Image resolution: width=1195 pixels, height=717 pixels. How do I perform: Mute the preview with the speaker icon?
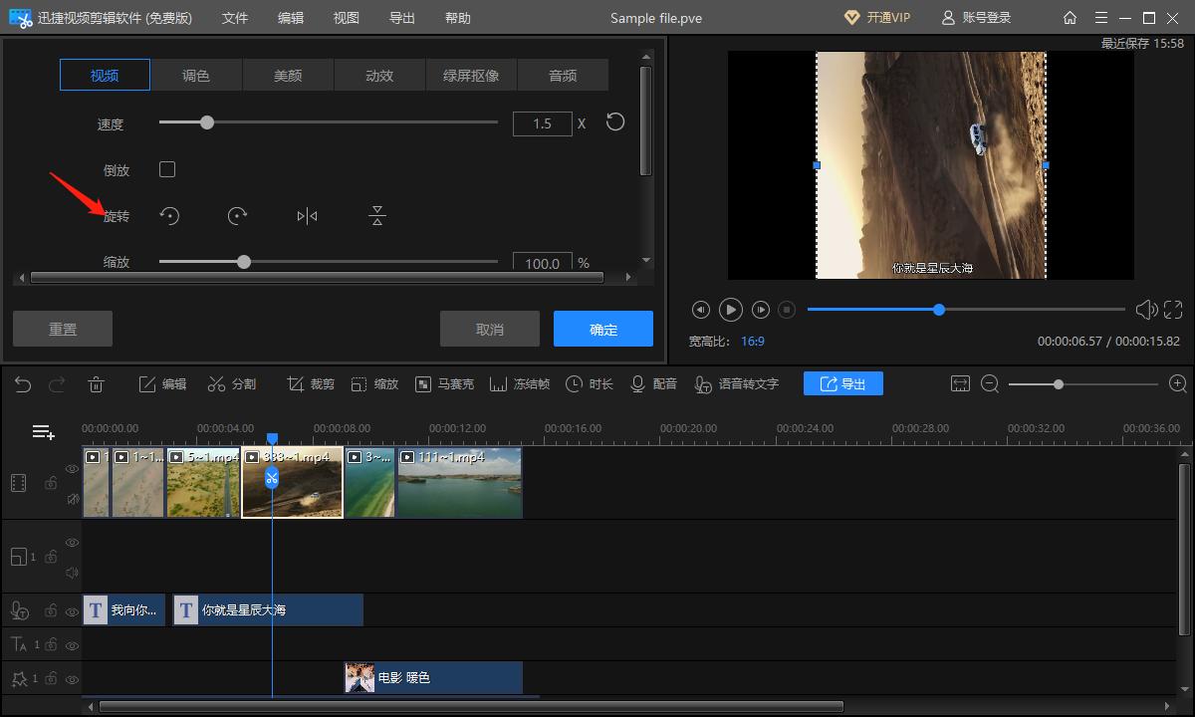[x=1146, y=310]
